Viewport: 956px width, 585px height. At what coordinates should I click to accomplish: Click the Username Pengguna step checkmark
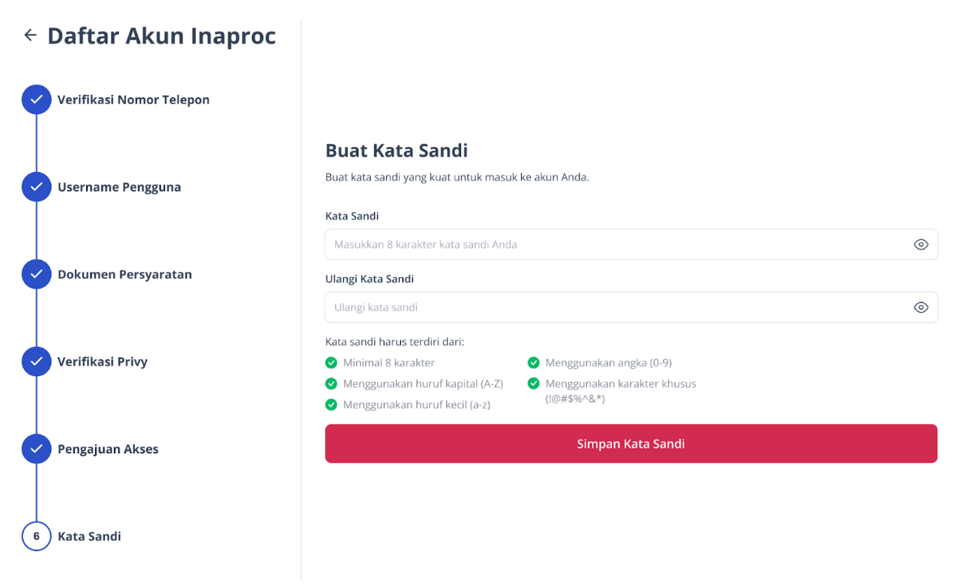37,187
